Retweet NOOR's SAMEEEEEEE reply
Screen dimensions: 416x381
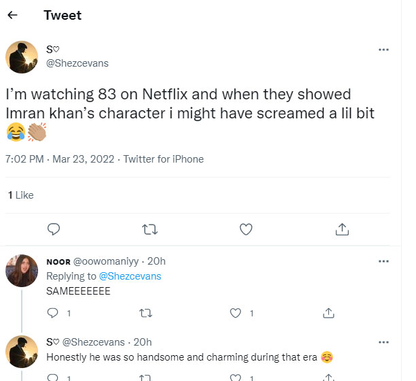[144, 313]
